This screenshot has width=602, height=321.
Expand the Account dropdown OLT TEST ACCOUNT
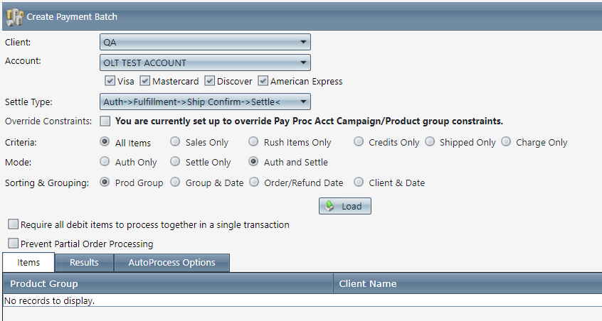coord(205,62)
